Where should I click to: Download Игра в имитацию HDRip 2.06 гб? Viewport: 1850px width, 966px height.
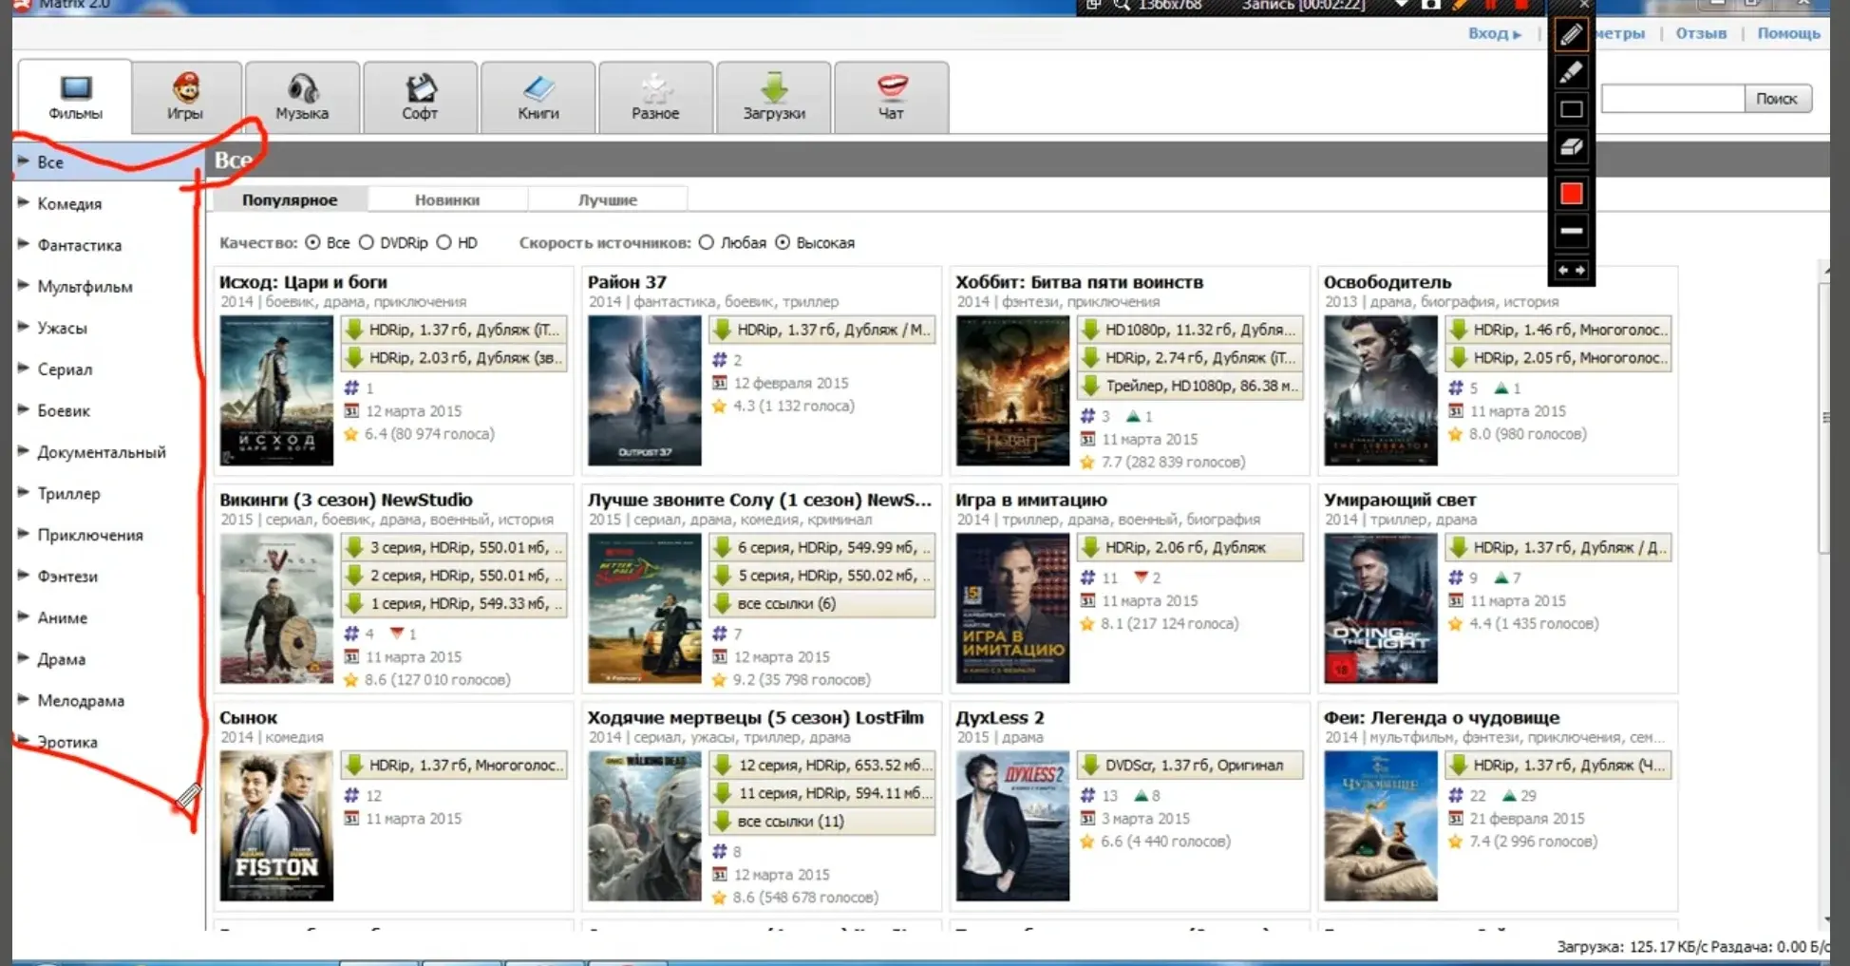(x=1190, y=547)
